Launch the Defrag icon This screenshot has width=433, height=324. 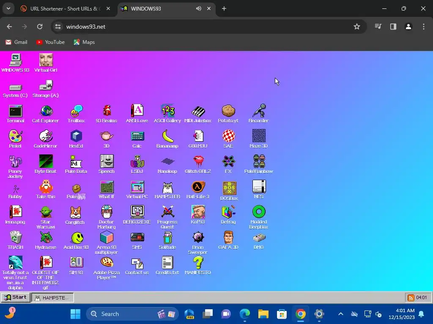(x=228, y=215)
